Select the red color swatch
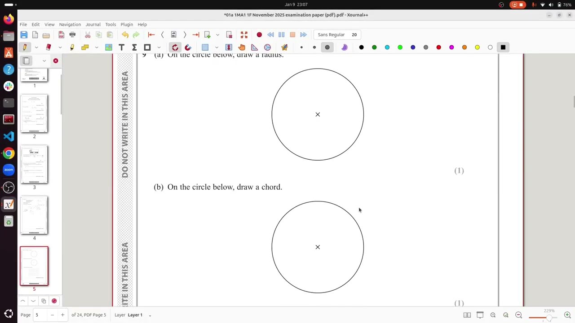Viewport: 575px width, 323px height. [438, 47]
